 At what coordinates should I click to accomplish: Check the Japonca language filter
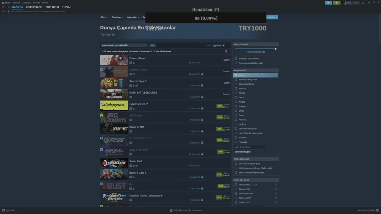[x=236, y=89]
